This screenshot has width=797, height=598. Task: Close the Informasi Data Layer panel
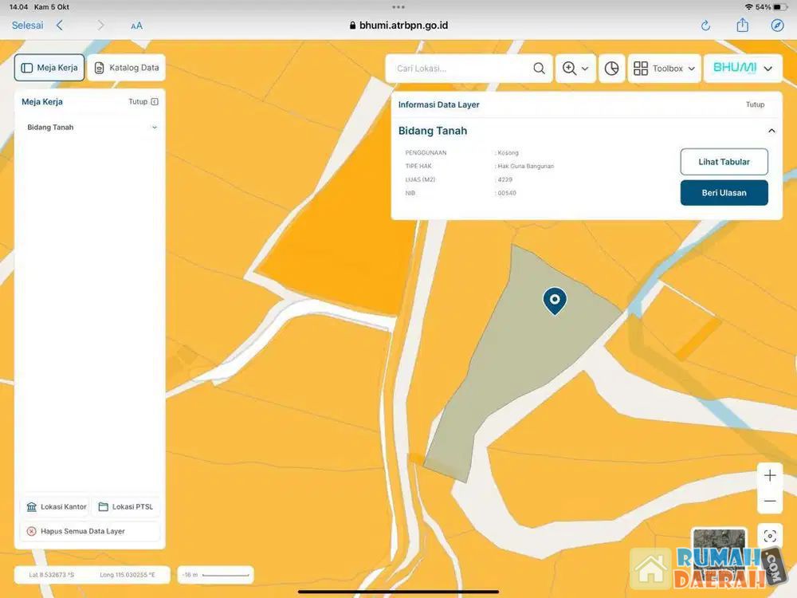tap(755, 104)
